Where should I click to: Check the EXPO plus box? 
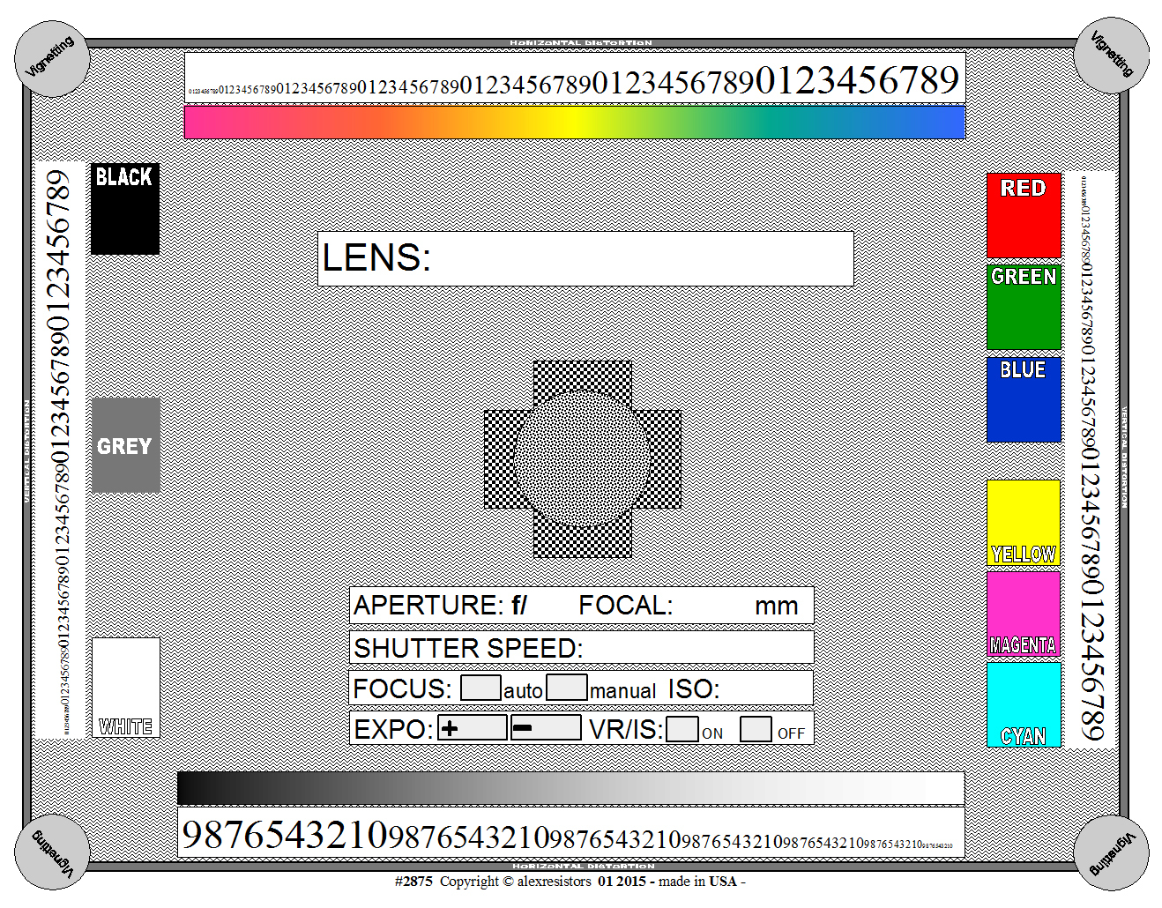click(x=473, y=728)
